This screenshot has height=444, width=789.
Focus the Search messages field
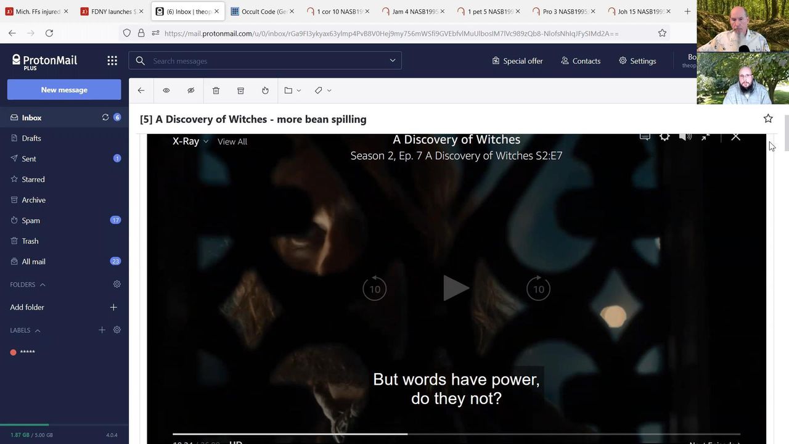[x=265, y=60]
